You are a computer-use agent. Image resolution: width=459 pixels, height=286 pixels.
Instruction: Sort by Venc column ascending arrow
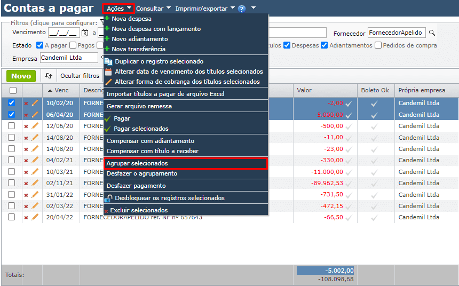pyautogui.click(x=50, y=91)
